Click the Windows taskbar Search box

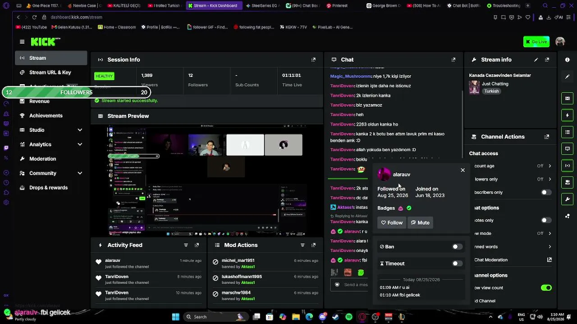click(215, 317)
